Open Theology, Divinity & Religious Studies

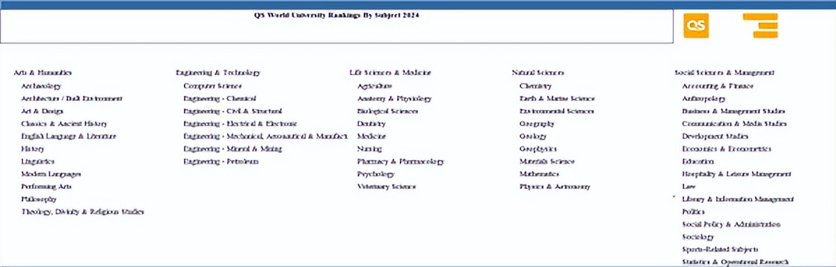coord(82,211)
